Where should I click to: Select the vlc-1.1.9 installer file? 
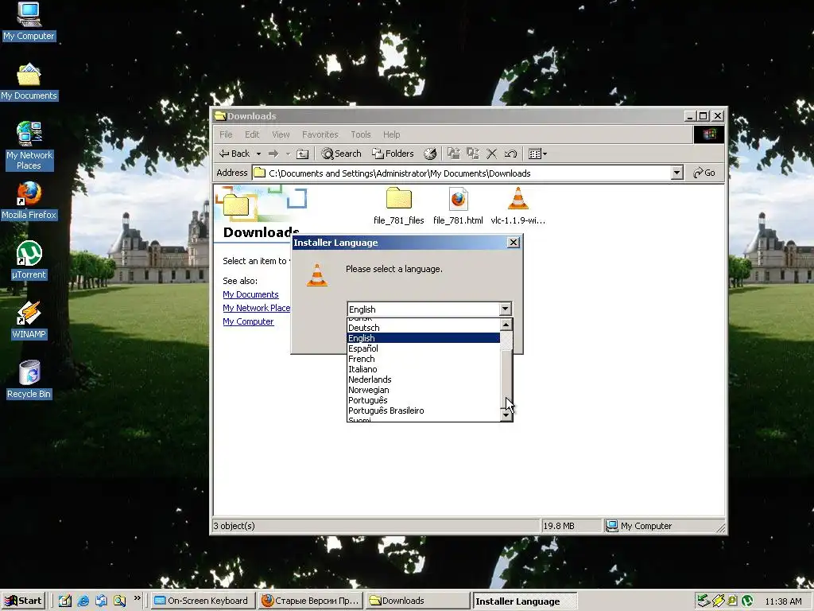517,206
